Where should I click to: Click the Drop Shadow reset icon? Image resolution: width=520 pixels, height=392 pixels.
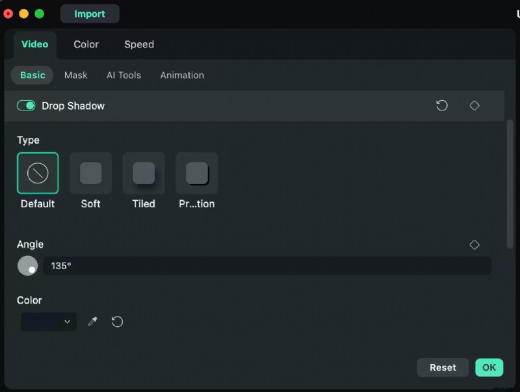442,105
